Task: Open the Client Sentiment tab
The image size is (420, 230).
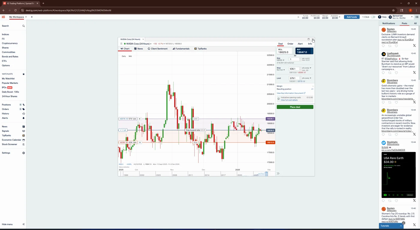Action: tap(157, 49)
